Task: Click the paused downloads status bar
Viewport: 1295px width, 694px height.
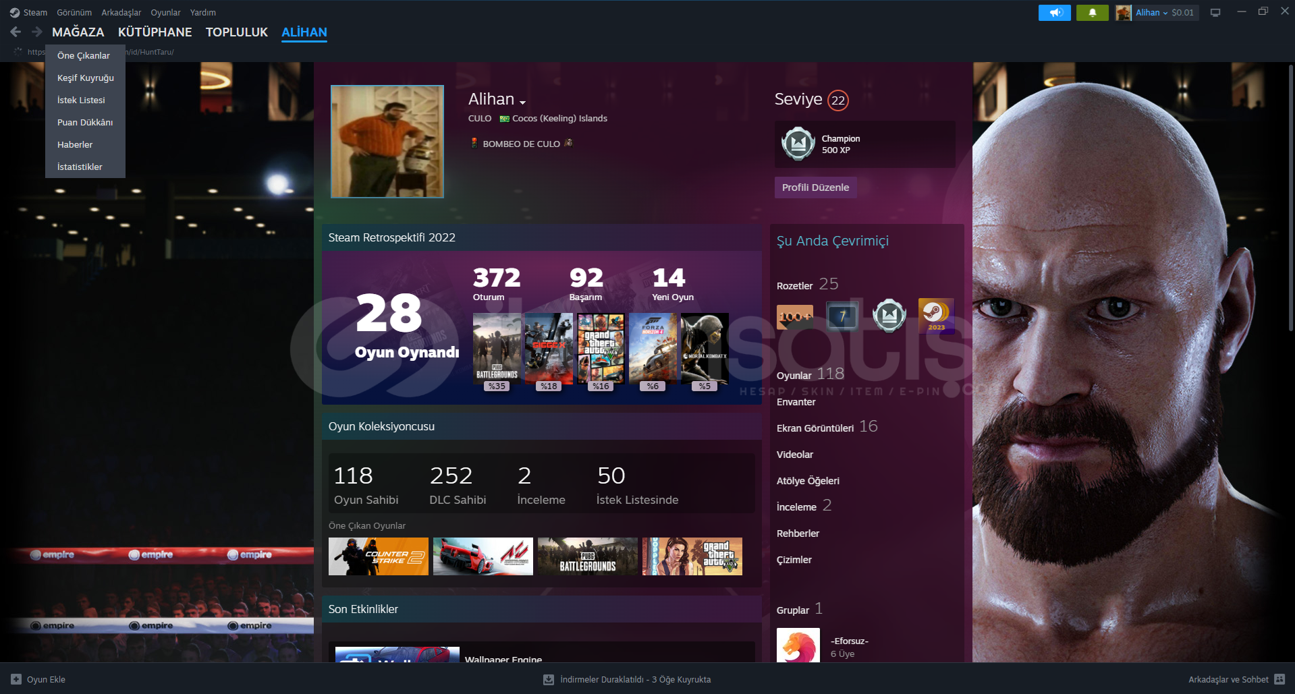Action: click(628, 679)
